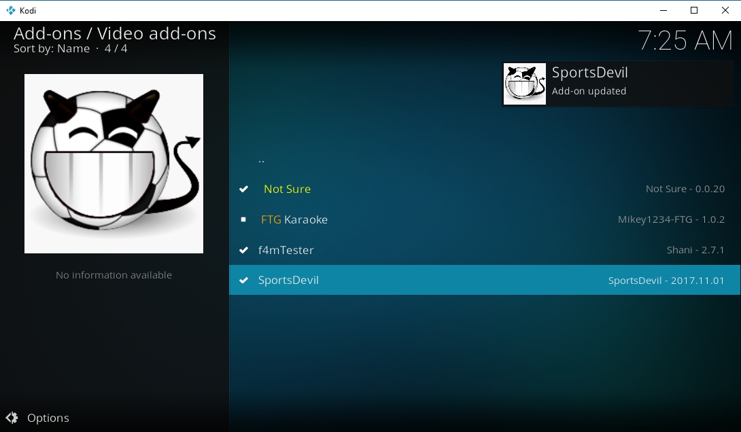Click the checkmark beside f4mTester
Screen dimensions: 741x432
click(243, 250)
